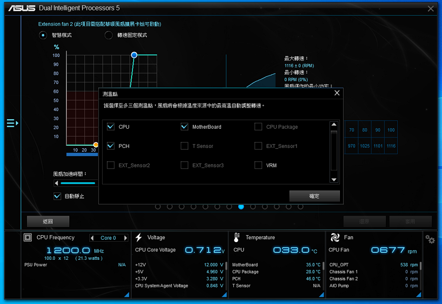Viewport: 442px width, 304px height.
Task: Uncheck the MotherBoard temperature source
Action: [x=184, y=127]
